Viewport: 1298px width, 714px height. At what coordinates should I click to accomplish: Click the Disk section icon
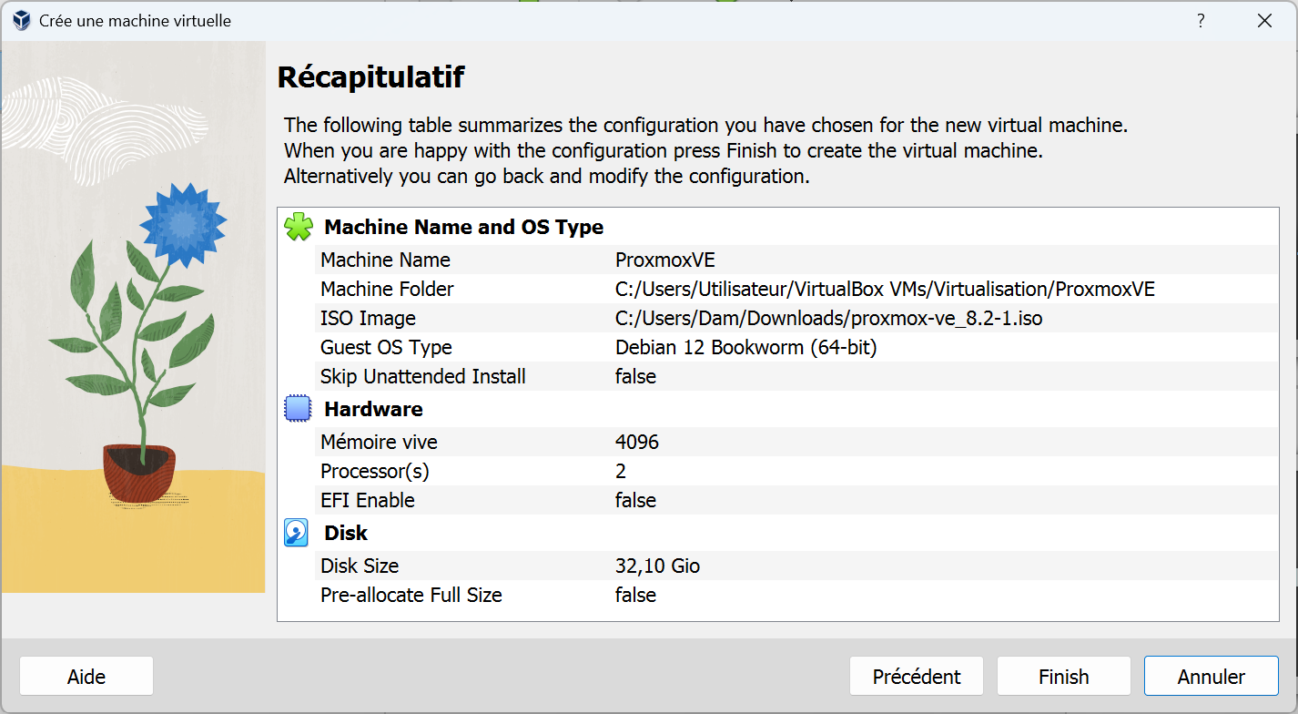click(297, 532)
